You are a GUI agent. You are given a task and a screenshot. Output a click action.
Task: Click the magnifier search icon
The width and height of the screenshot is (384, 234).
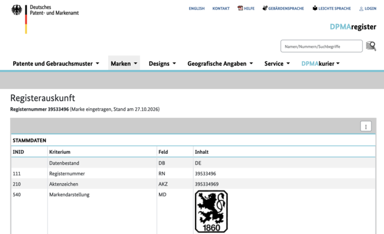[371, 46]
